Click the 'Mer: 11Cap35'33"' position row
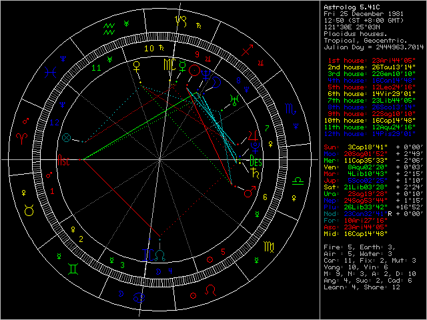 374,160
